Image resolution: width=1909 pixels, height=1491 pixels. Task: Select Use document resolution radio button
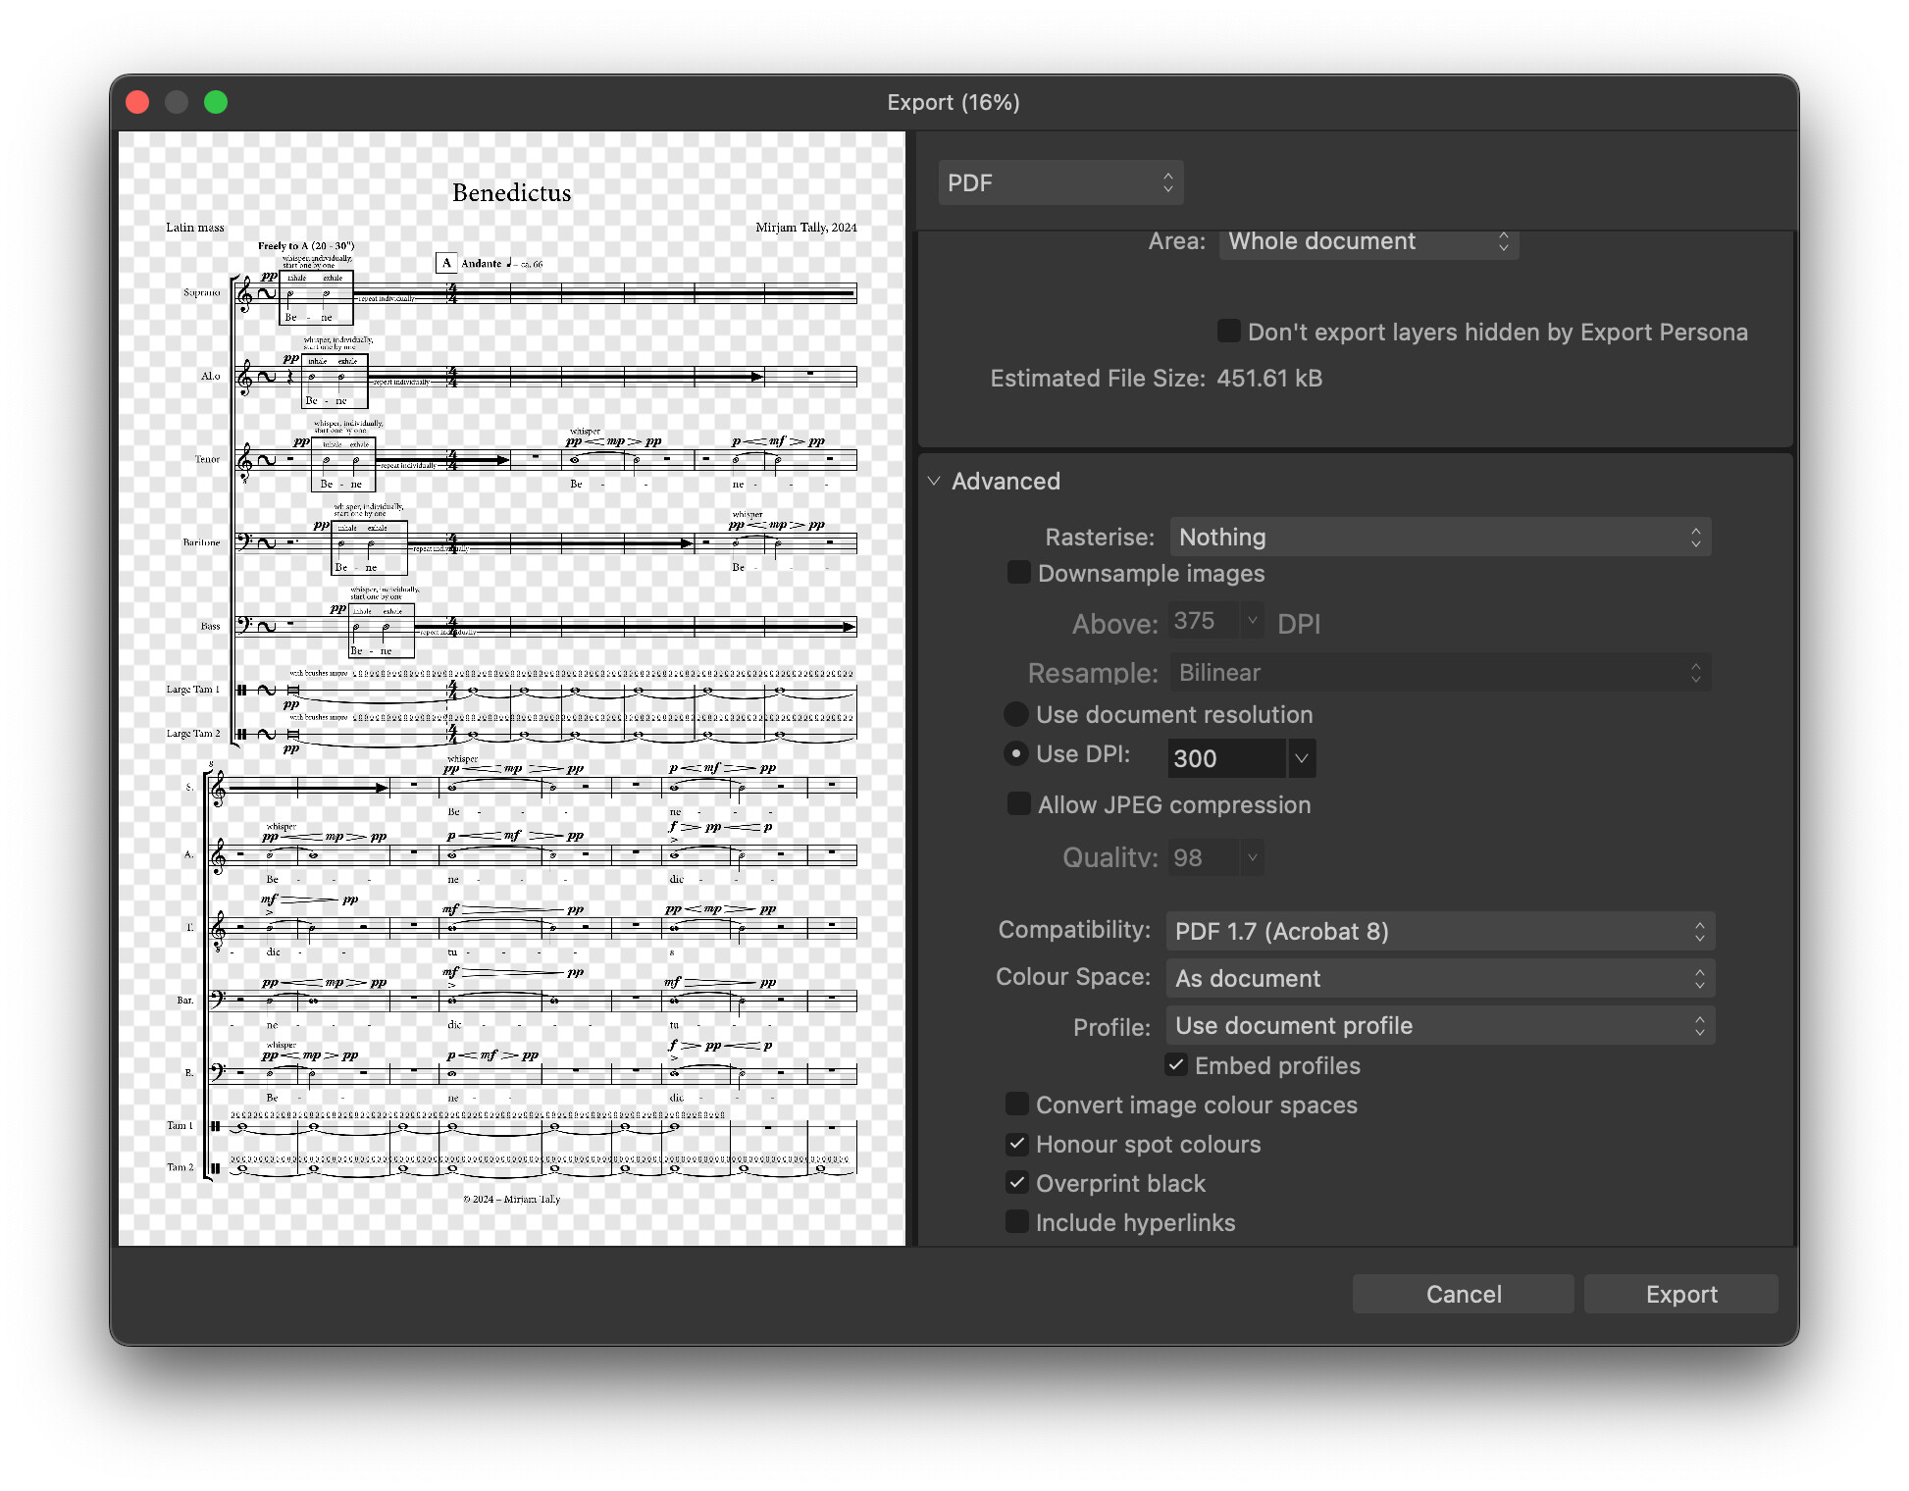(x=1016, y=714)
